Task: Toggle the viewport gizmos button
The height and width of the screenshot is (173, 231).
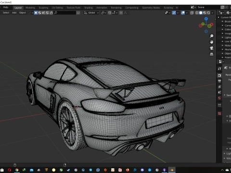Action: tap(174, 12)
